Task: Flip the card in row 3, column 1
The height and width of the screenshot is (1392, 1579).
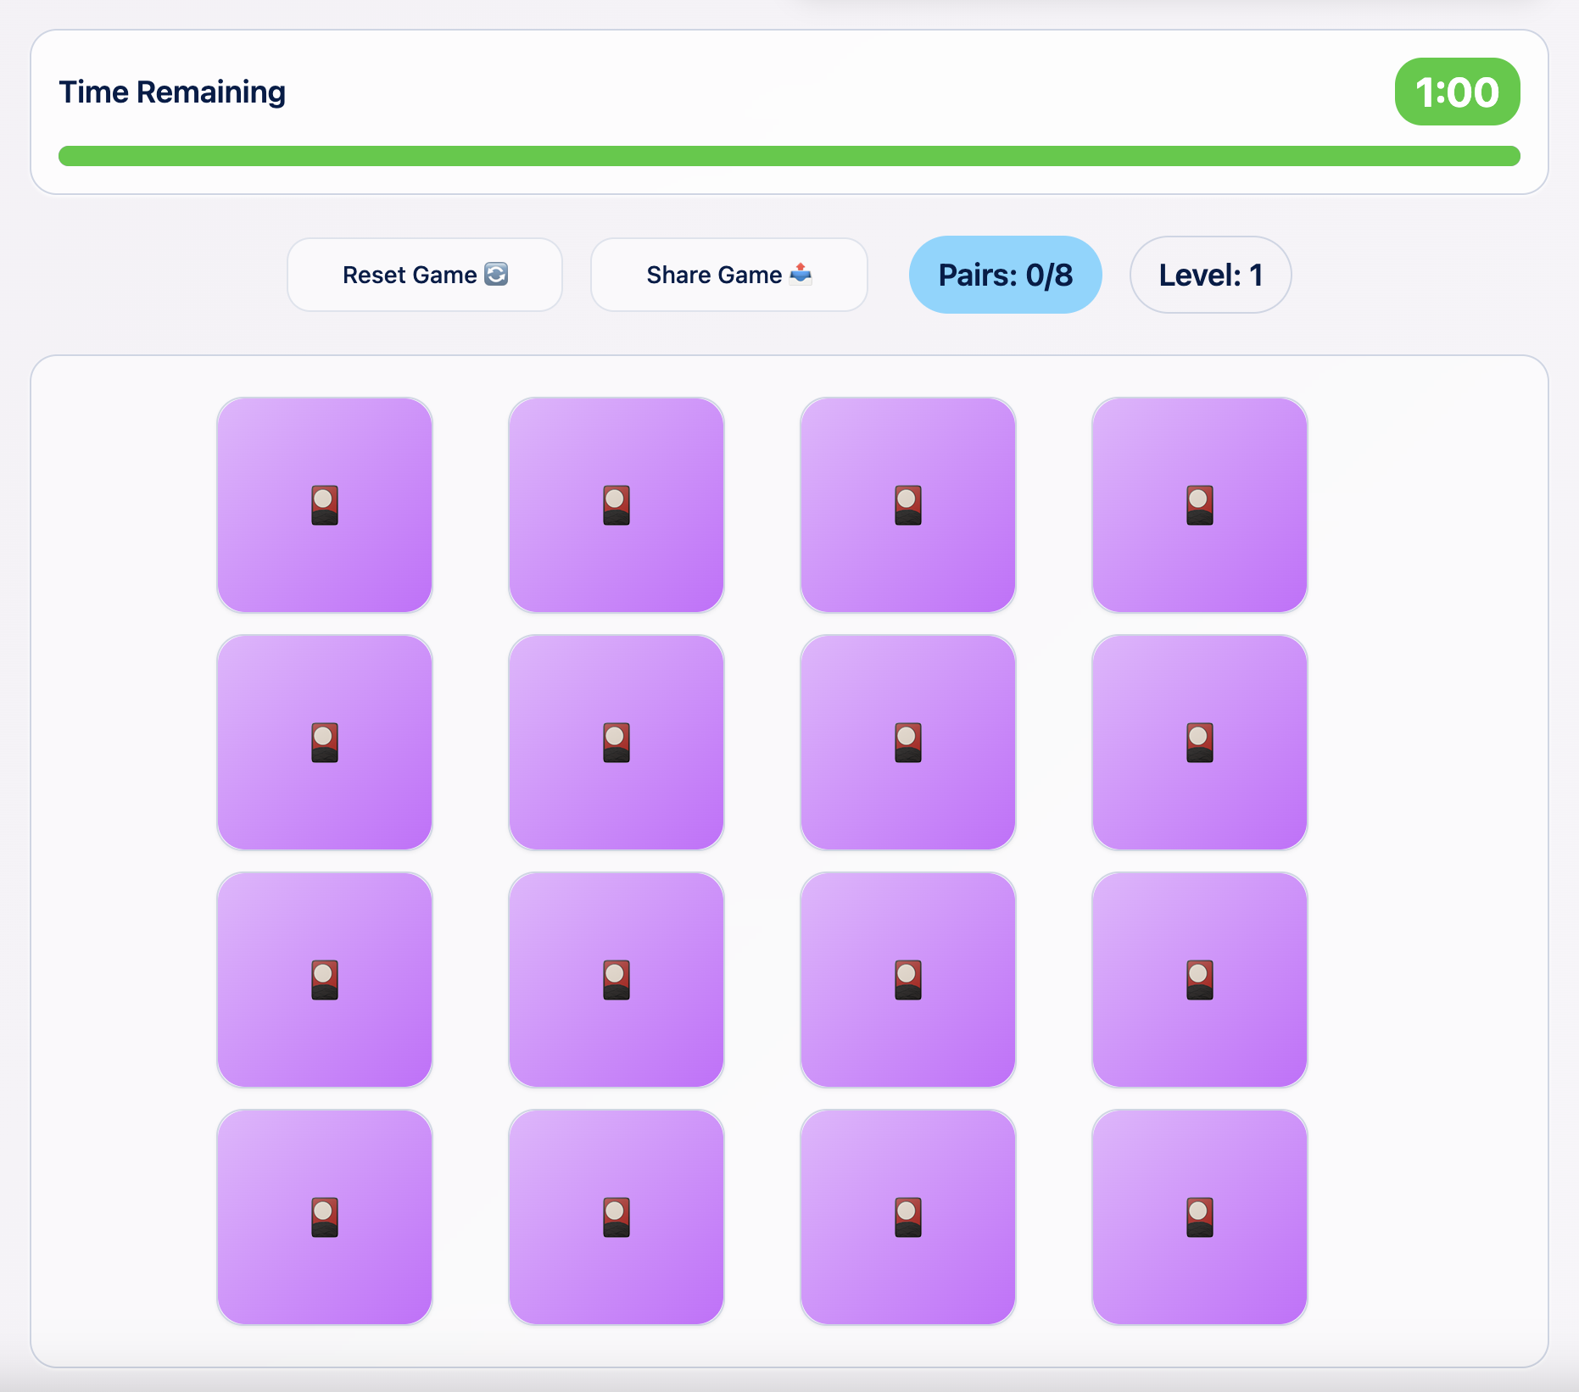Action: (x=325, y=980)
